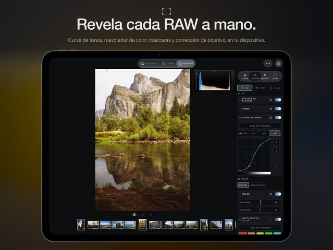Click the black-to-white gradient strip below curve
This screenshot has height=250, width=333.
(x=254, y=173)
